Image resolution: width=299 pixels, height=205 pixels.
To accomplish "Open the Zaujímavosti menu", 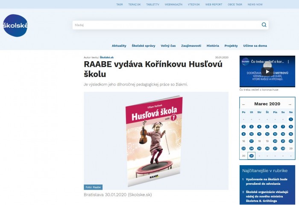I will pyautogui.click(x=191, y=46).
